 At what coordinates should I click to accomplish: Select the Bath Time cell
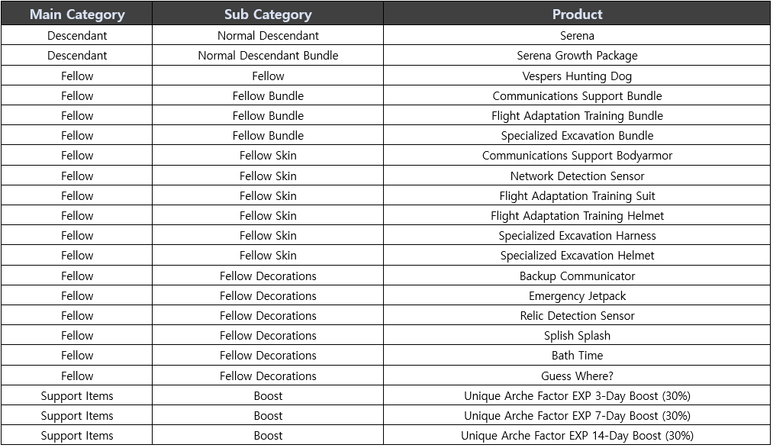click(x=577, y=356)
